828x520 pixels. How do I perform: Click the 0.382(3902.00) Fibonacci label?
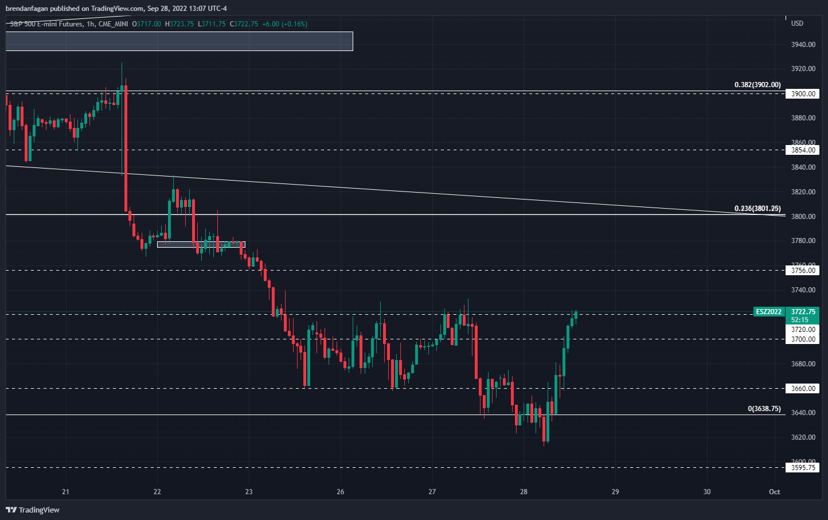(757, 85)
